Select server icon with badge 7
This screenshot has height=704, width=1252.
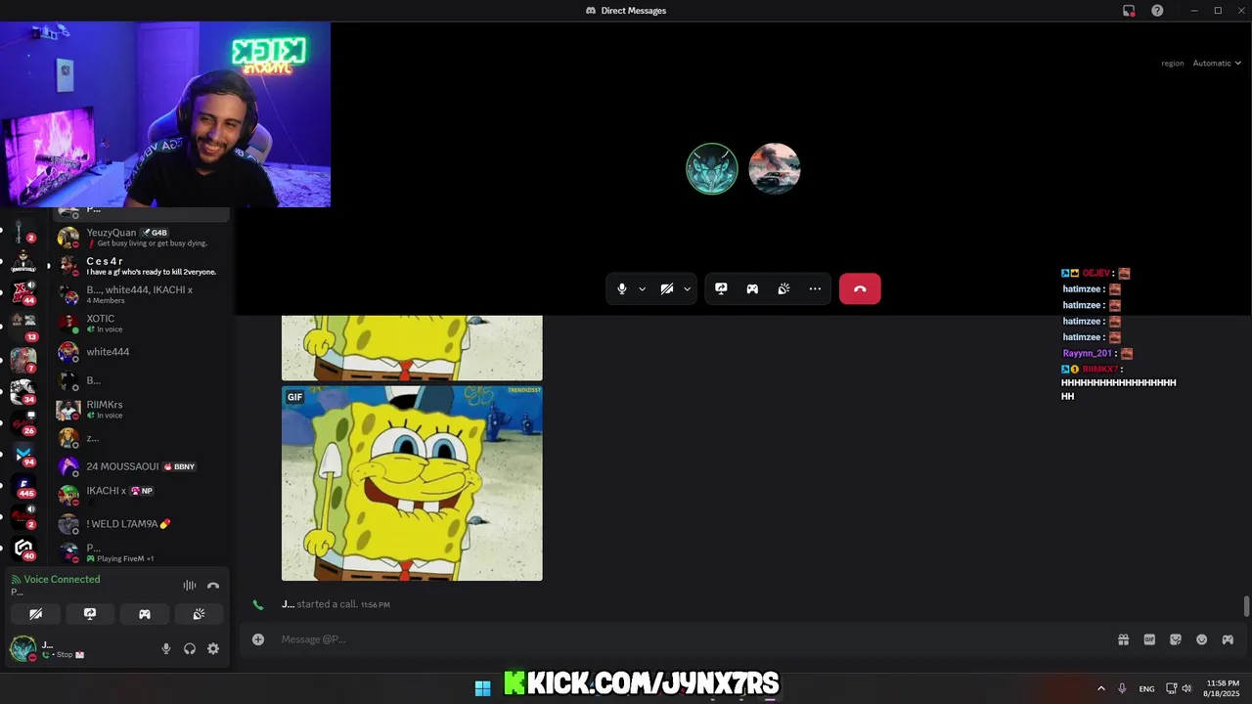[22, 359]
